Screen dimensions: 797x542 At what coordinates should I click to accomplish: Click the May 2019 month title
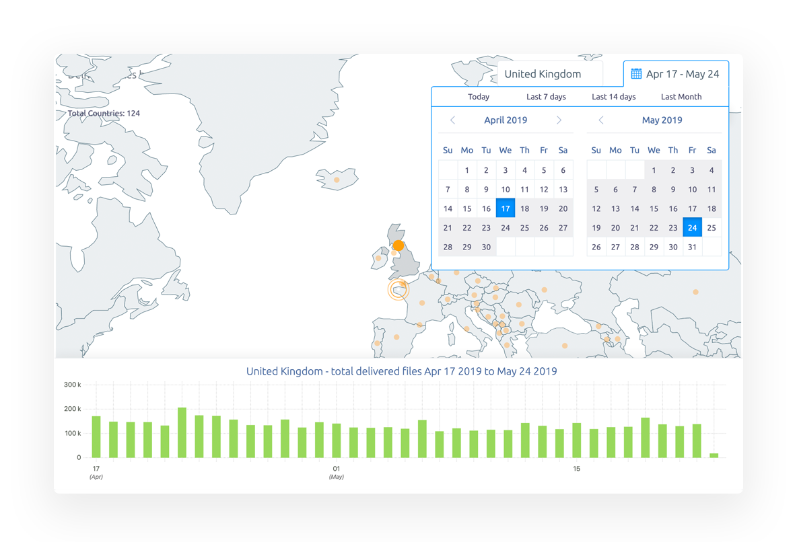[662, 120]
